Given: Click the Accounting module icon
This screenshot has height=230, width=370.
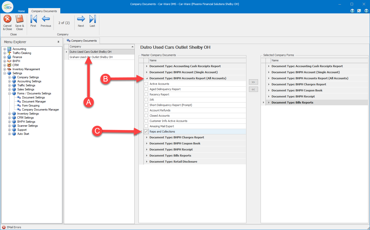Looking at the screenshot, I should pos(9,49).
